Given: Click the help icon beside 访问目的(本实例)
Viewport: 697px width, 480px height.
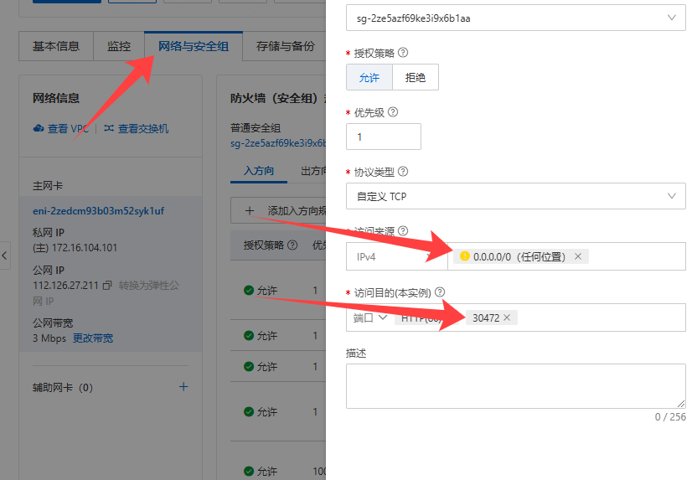Looking at the screenshot, I should [x=440, y=292].
